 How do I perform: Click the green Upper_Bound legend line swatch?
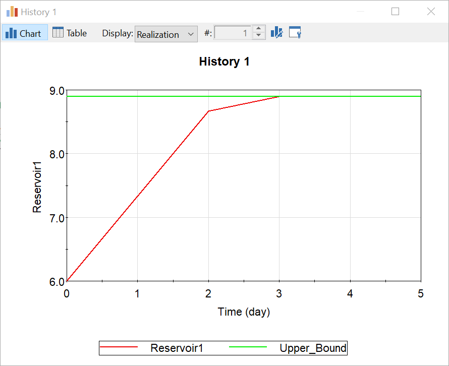click(248, 347)
